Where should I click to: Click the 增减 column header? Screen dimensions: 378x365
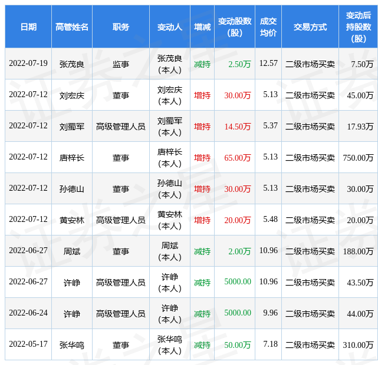tap(202, 26)
